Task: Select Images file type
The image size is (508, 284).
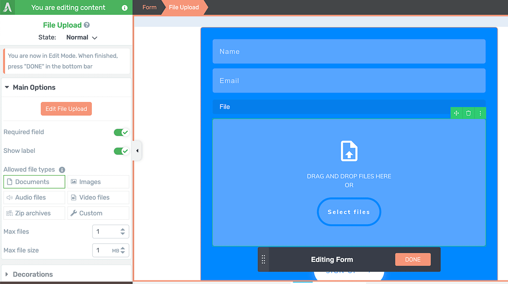Action: coord(98,182)
